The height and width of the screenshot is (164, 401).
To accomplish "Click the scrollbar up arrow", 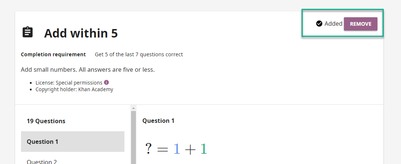I will pyautogui.click(x=133, y=108).
